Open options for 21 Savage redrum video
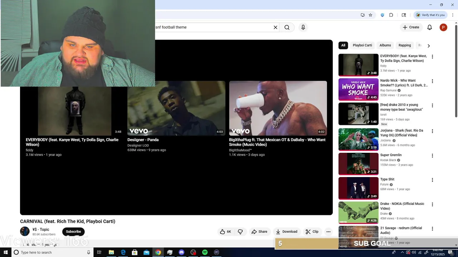The image size is (458, 257). pyautogui.click(x=432, y=228)
